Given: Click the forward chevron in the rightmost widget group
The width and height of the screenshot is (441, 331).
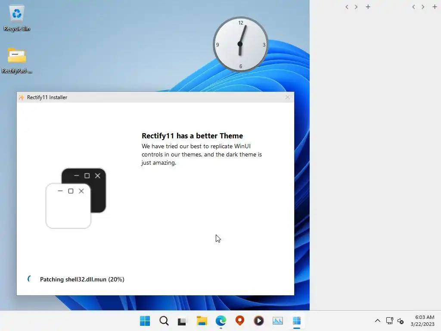Looking at the screenshot, I should pos(423,7).
